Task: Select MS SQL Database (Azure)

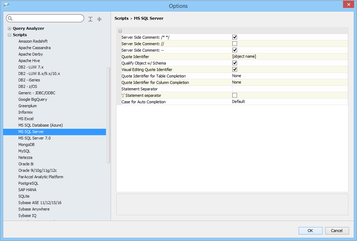Action: [x=40, y=125]
